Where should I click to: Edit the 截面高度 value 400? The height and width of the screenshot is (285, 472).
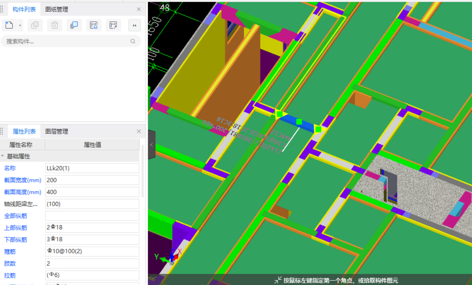92,192
